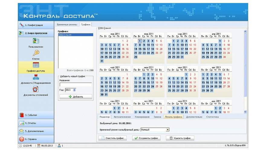
Task: Click the Удалить график button
Action: pyautogui.click(x=180, y=138)
